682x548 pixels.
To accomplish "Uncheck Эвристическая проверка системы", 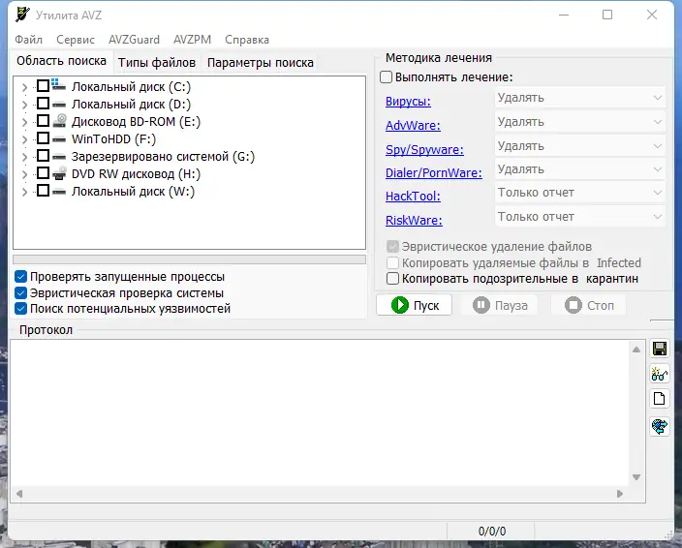I will 20,292.
